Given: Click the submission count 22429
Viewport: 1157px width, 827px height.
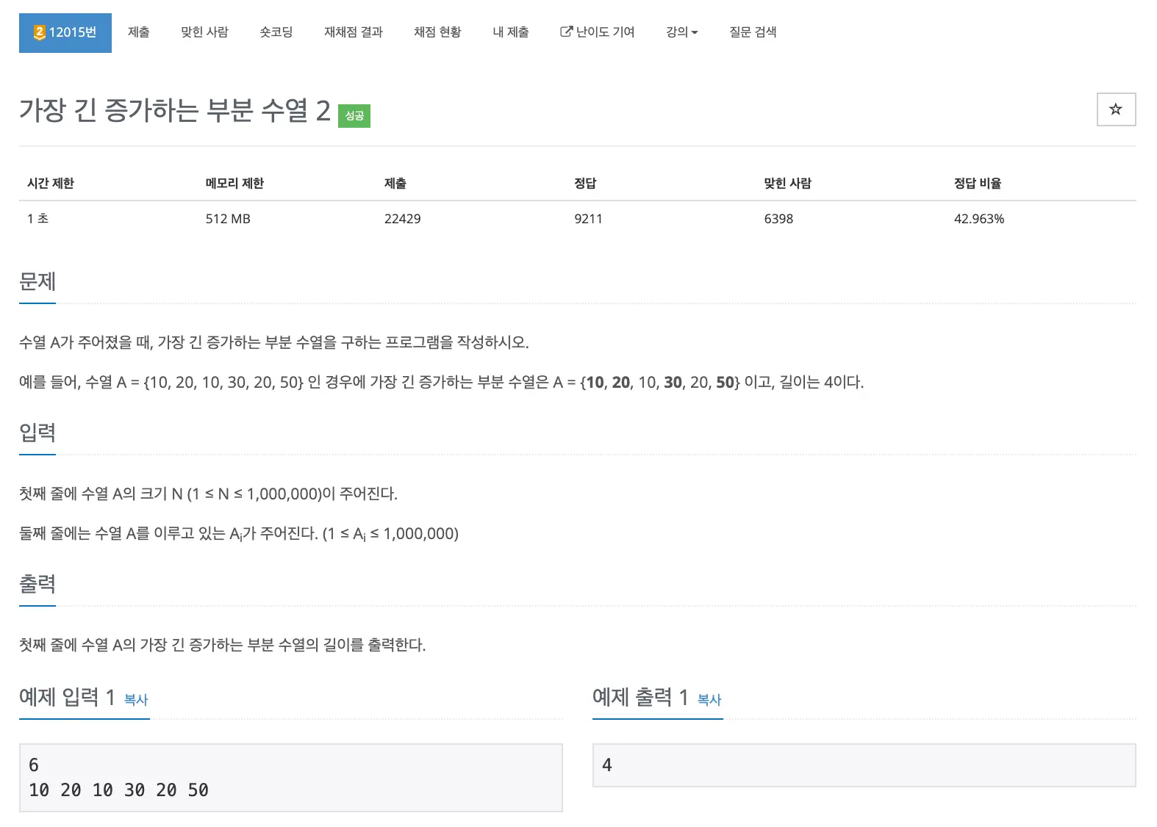Looking at the screenshot, I should (403, 219).
